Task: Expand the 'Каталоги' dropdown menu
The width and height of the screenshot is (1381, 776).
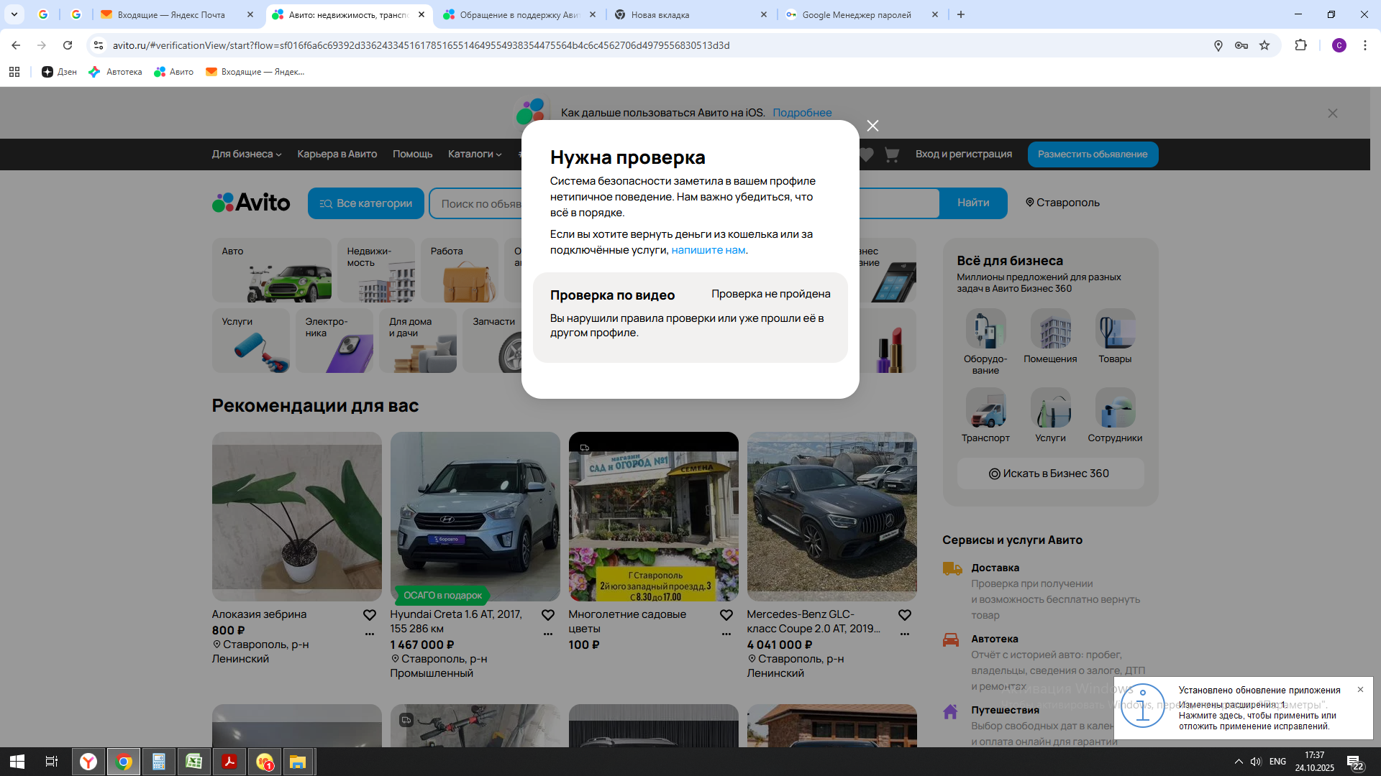Action: click(x=474, y=154)
